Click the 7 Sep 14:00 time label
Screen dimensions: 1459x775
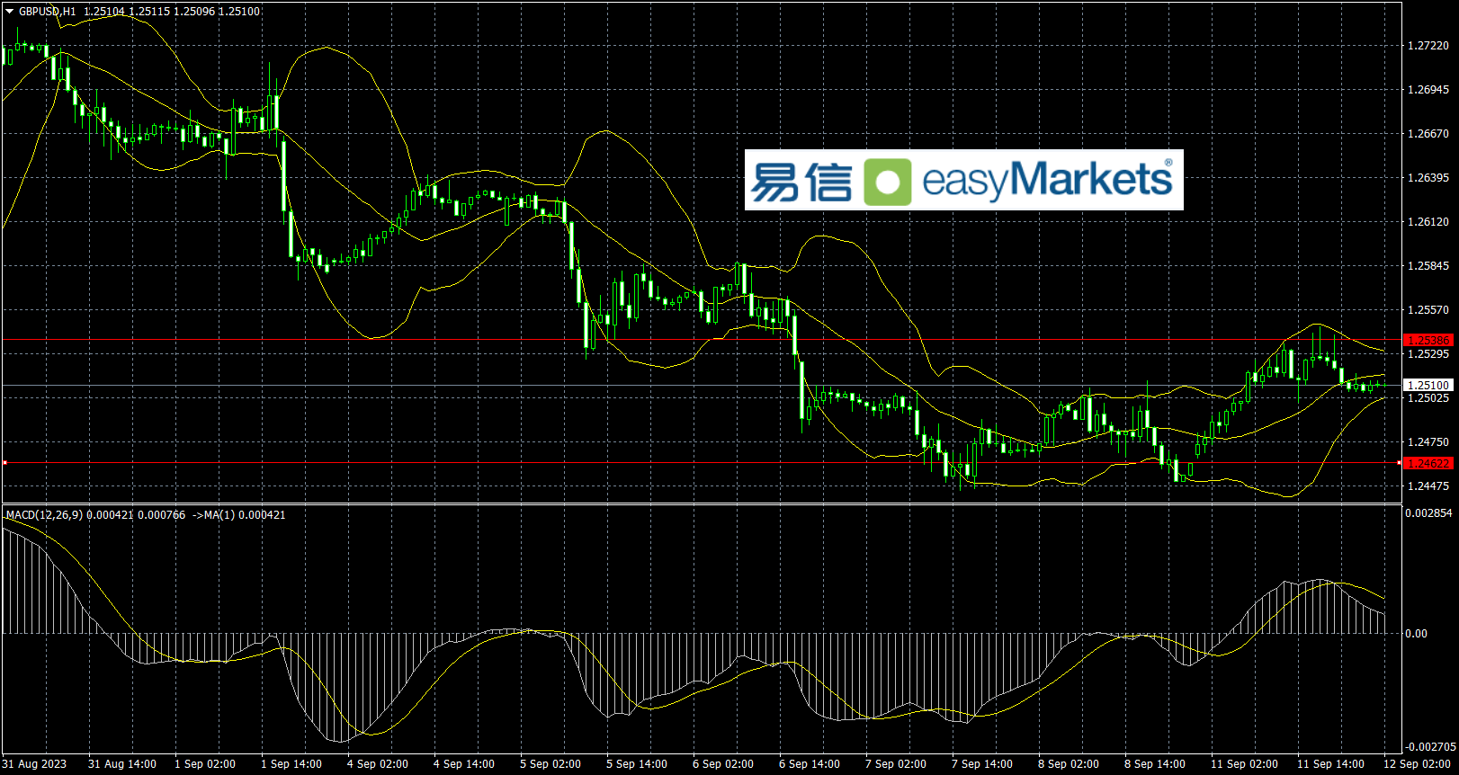pos(982,764)
